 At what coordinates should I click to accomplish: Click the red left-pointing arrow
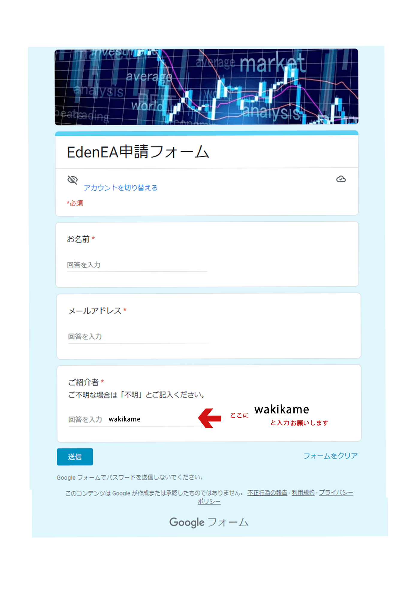point(209,418)
